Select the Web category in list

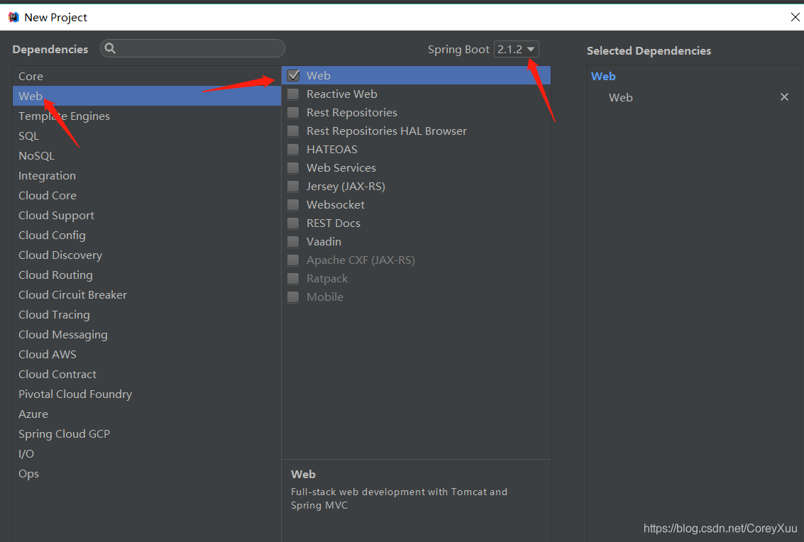click(x=147, y=96)
